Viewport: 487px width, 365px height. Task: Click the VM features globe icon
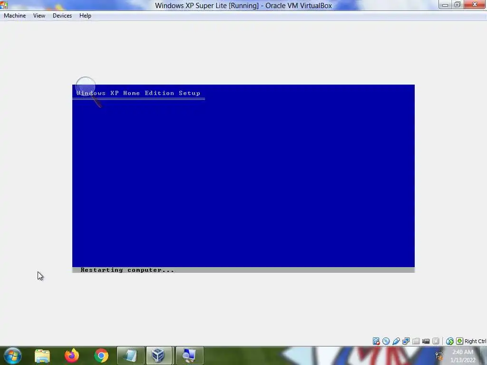pyautogui.click(x=449, y=341)
